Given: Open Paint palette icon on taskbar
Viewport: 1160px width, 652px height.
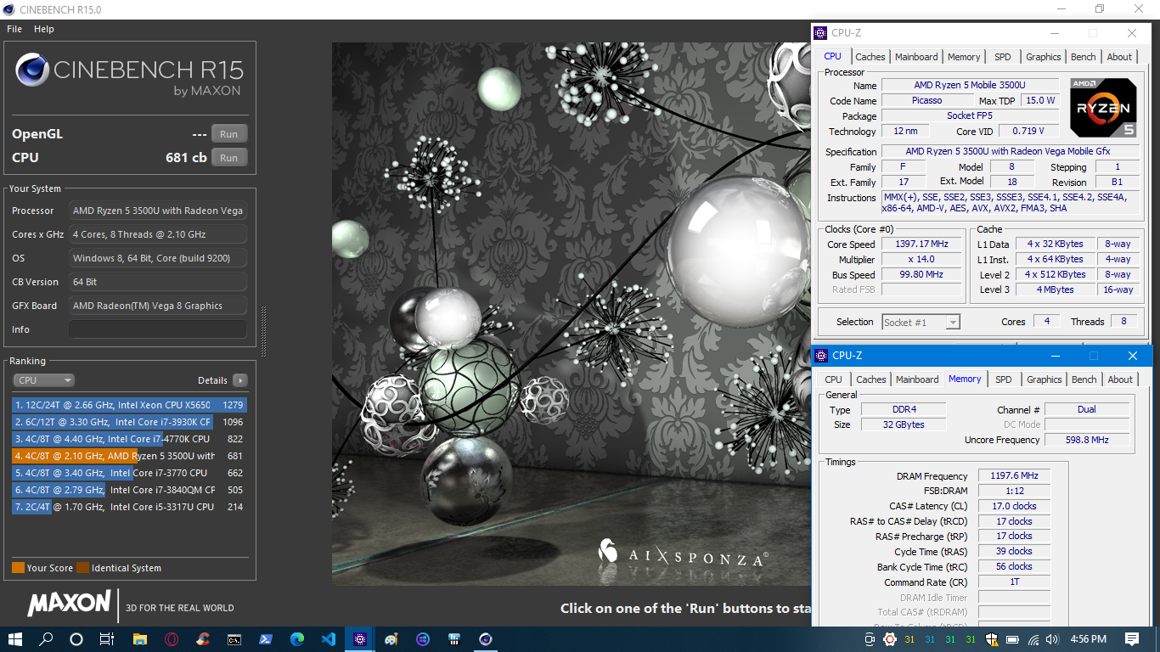Looking at the screenshot, I should (x=391, y=639).
